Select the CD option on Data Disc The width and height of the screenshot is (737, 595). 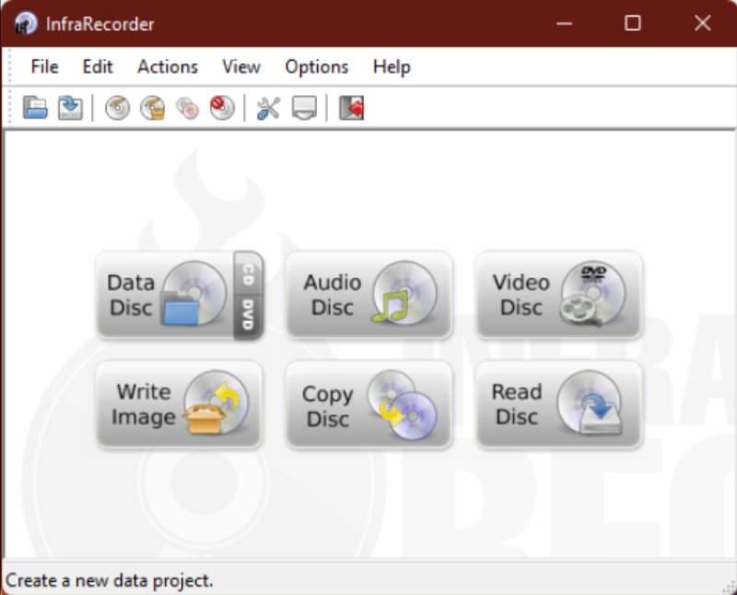(248, 274)
